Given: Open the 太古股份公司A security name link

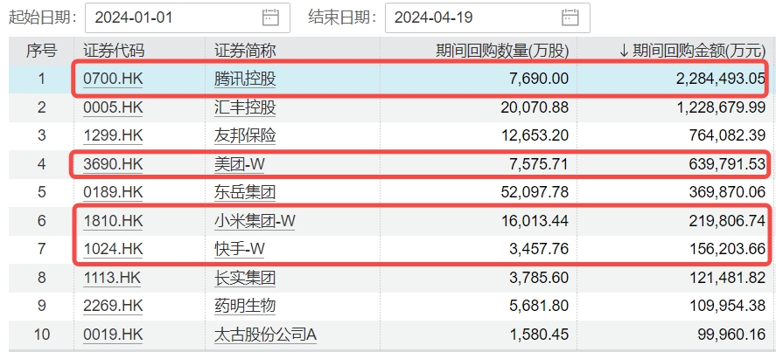Looking at the screenshot, I should coord(265,335).
